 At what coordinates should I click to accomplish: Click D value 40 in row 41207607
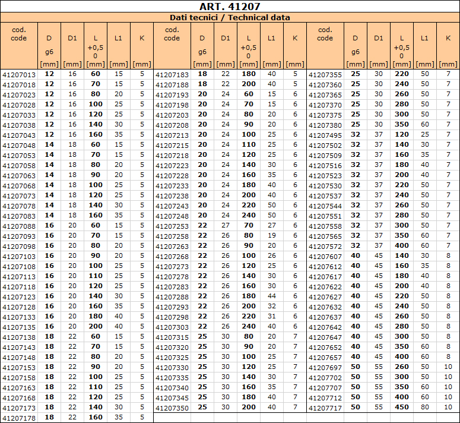(356, 255)
